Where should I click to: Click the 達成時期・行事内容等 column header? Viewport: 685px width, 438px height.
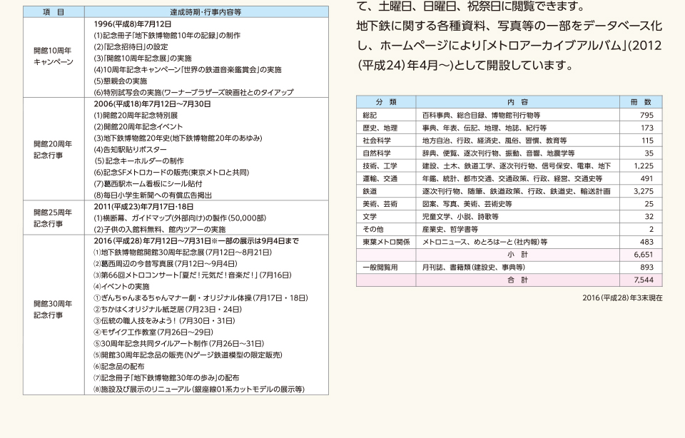(x=206, y=11)
